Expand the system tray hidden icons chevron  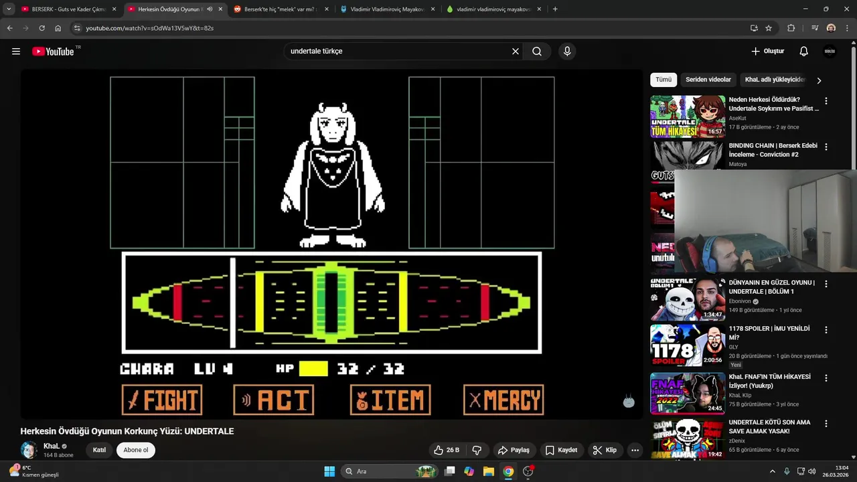(x=772, y=471)
